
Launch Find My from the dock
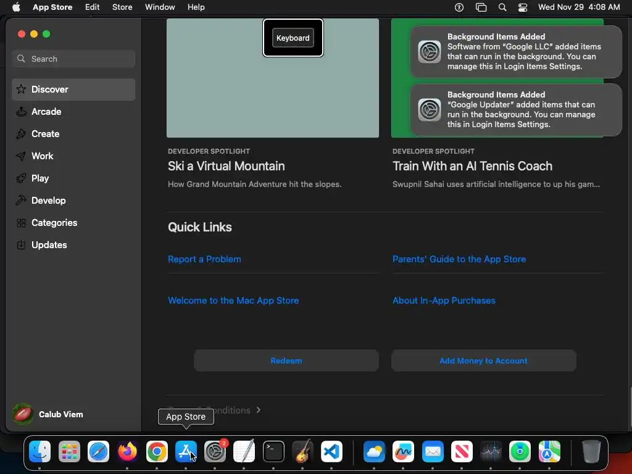click(x=520, y=451)
